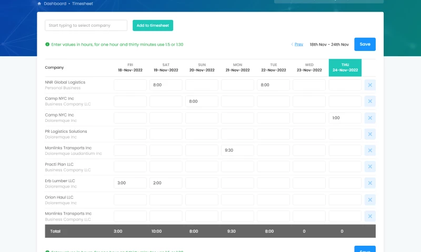The image size is (421, 252).
Task: Click Orion Haul LLC Thursday hours field
Action: pyautogui.click(x=345, y=200)
